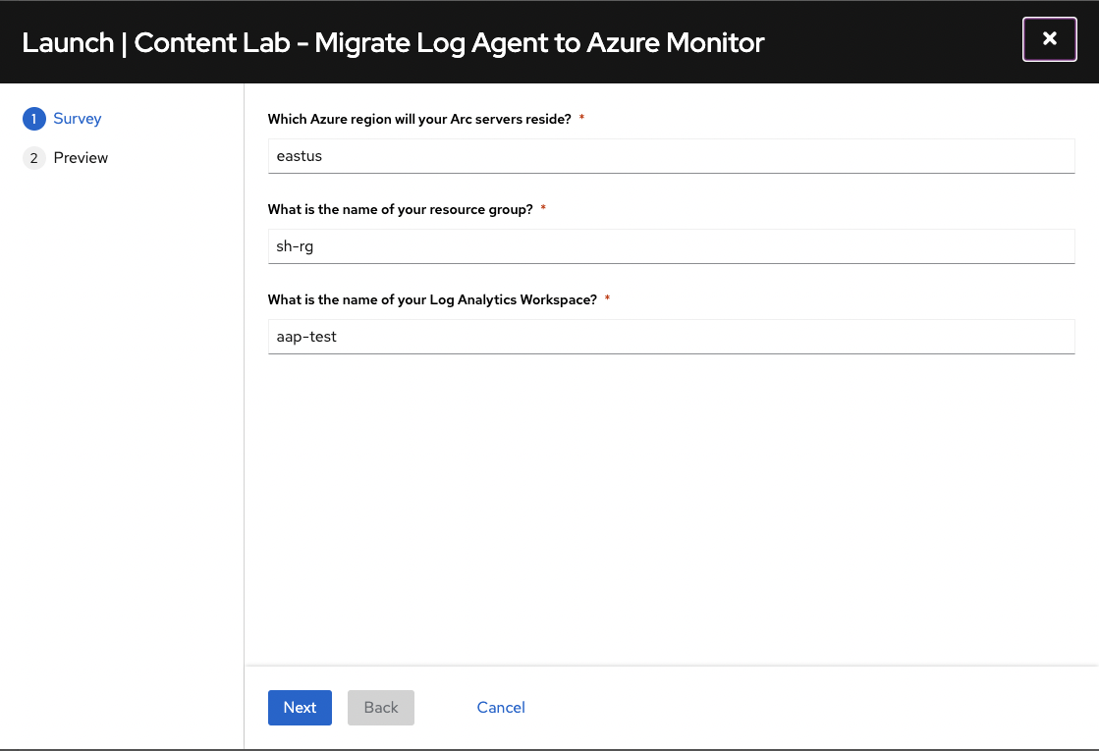
Task: Click the dialog title 'Launch | Content Lab'
Action: tap(393, 43)
